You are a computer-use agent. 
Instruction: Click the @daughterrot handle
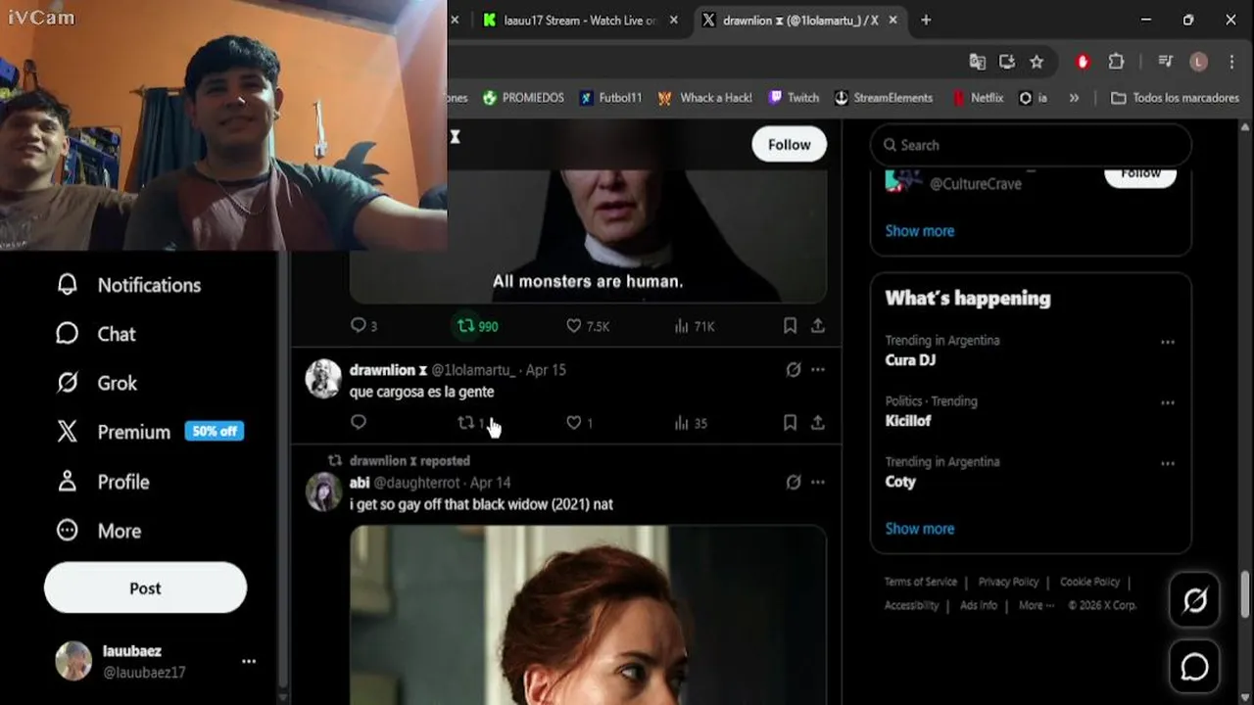tap(416, 483)
